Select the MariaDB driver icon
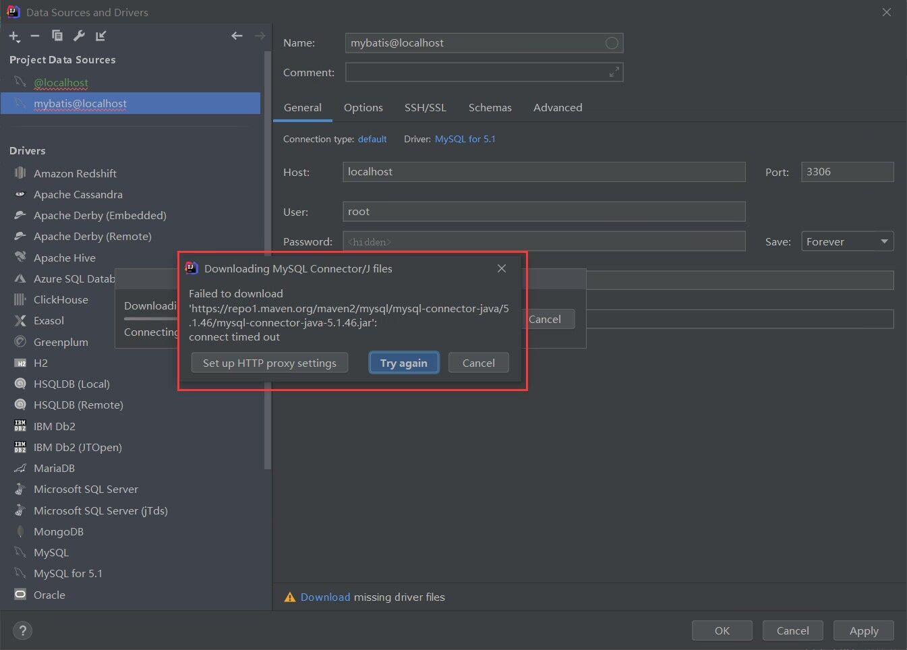Screen dimensions: 907x650 coord(20,468)
